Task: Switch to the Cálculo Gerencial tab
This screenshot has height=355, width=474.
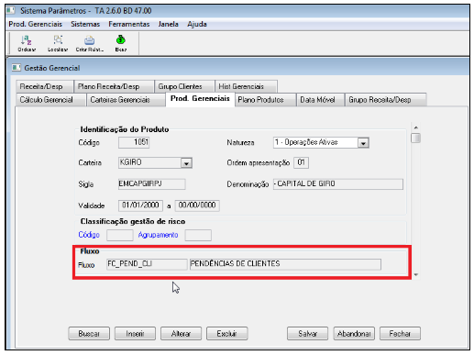Action: 50,100
